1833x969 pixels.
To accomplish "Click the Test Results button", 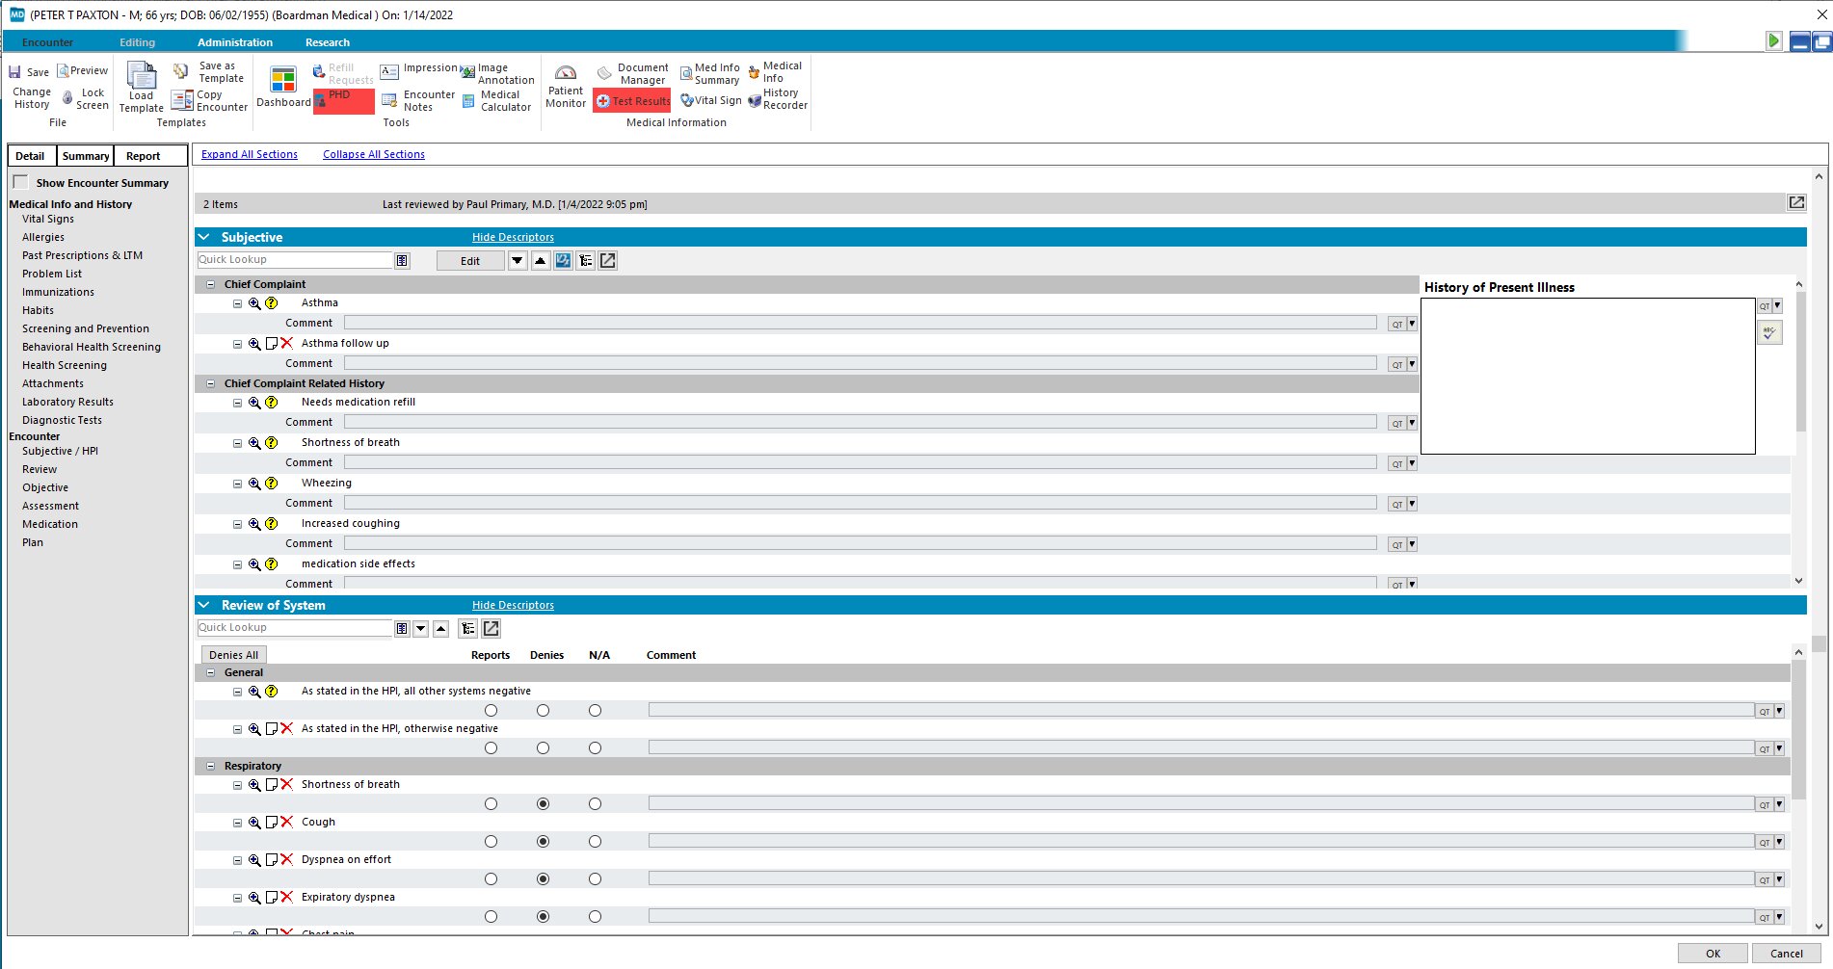I will click(632, 101).
